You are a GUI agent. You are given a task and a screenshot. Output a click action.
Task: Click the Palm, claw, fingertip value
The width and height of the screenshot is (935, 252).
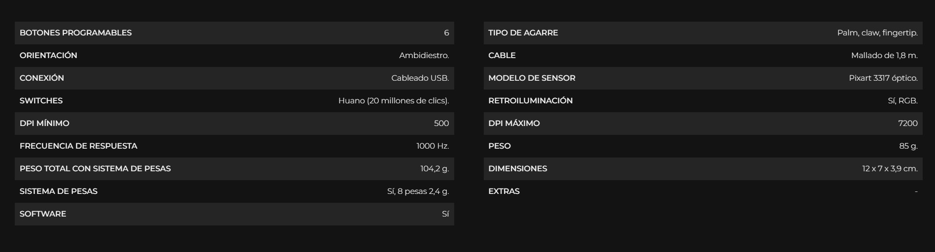877,33
